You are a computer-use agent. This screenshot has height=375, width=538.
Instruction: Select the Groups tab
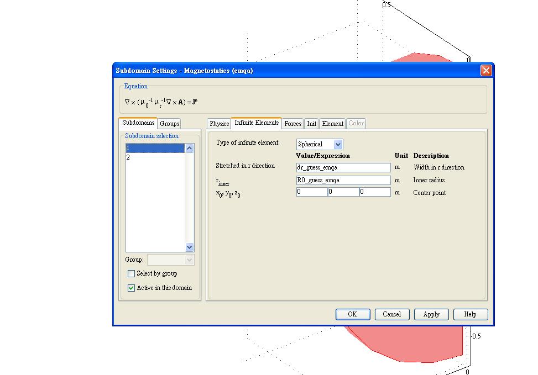(169, 124)
